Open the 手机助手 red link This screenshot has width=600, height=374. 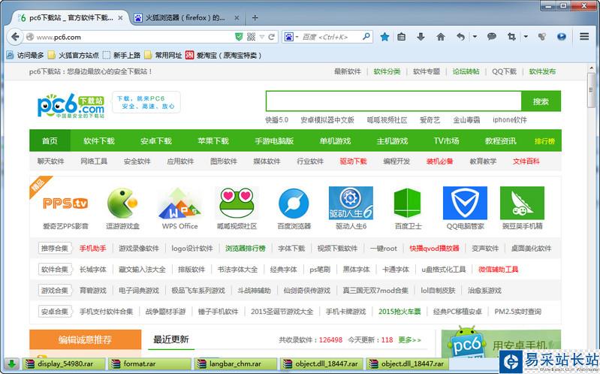[x=93, y=249]
